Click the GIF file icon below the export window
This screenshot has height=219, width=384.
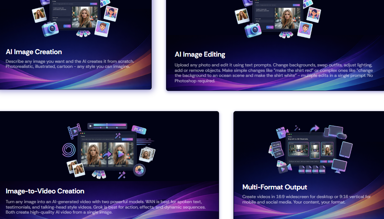(314, 170)
